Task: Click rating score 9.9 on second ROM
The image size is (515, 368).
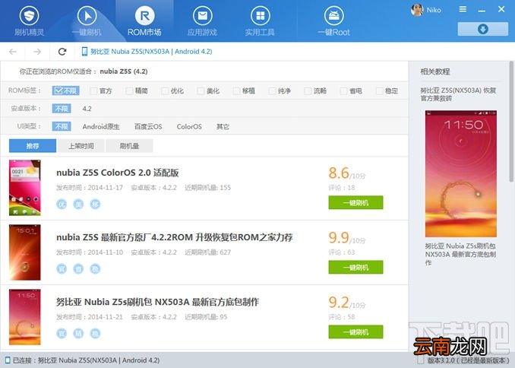Action: pos(339,237)
